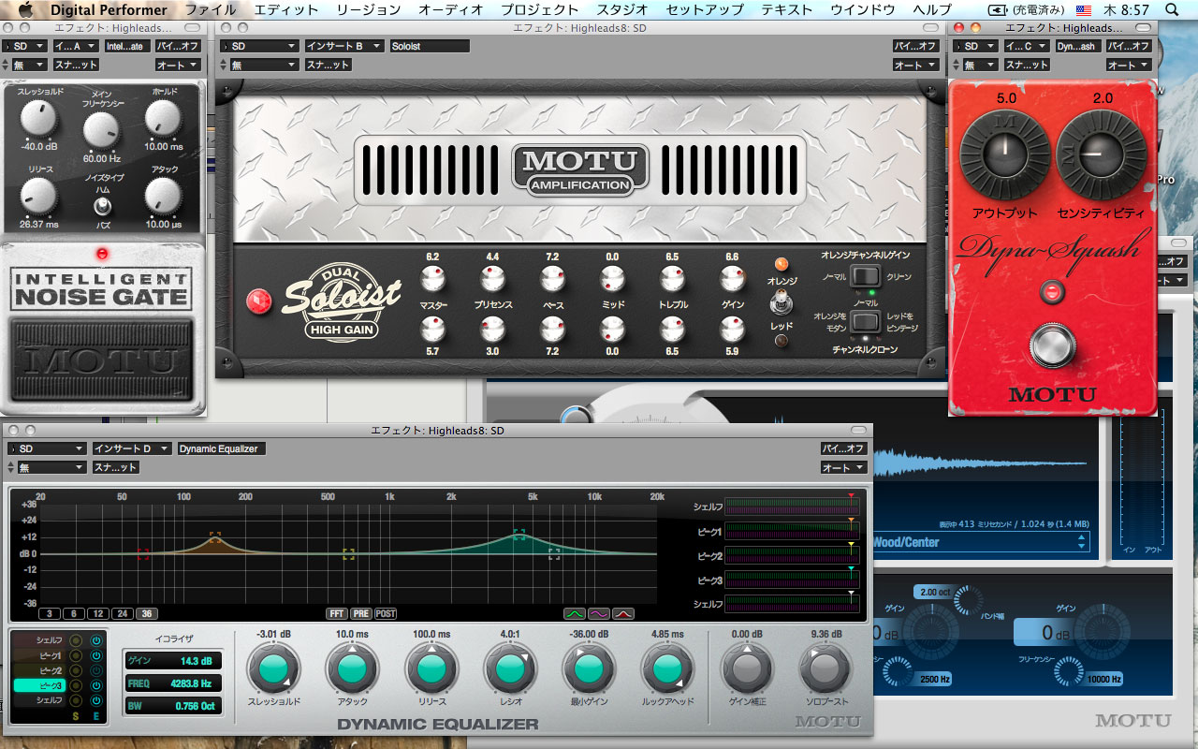Click the スレッショルド knob in Dynamic Equalizer
The image size is (1198, 749).
[x=273, y=668]
